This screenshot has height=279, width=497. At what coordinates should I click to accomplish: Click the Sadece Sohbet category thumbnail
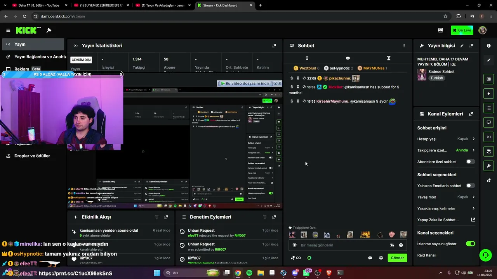[422, 74]
